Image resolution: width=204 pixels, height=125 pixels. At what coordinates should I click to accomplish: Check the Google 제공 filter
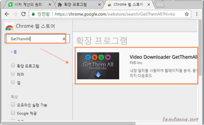coord(13,113)
